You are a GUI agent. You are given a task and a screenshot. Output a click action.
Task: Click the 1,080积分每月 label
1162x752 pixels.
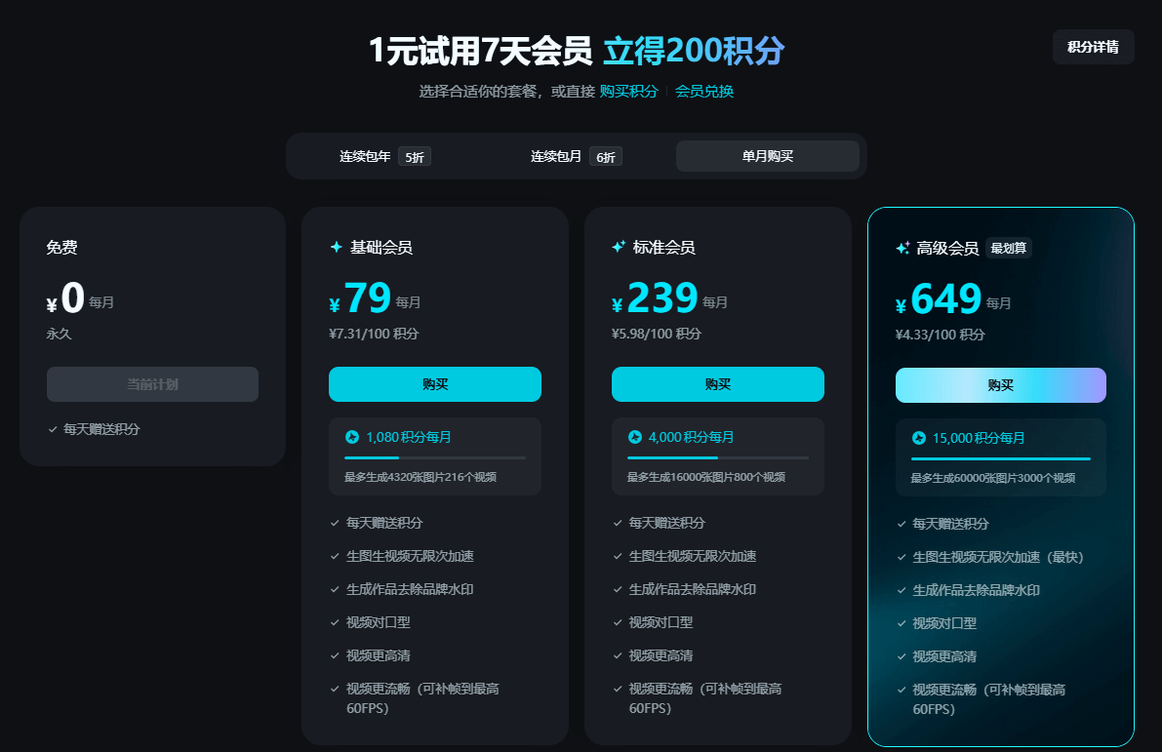(409, 437)
